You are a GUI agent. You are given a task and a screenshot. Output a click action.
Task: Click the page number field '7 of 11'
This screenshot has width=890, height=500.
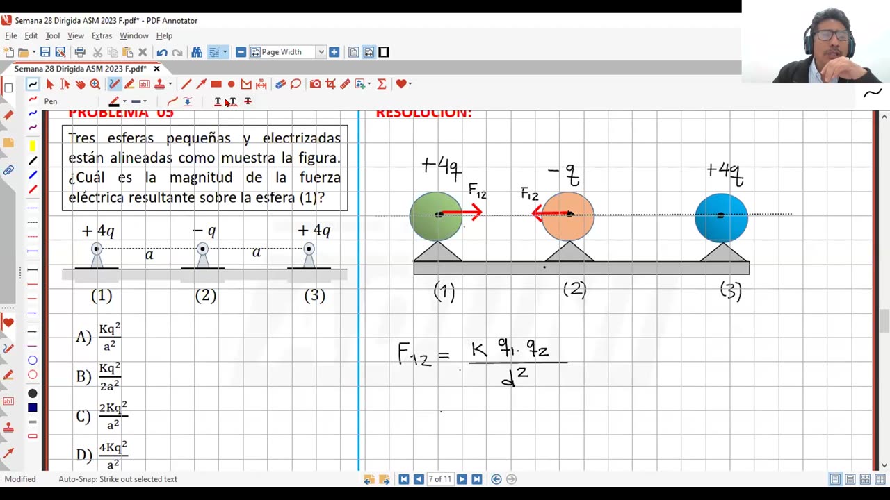[x=440, y=479]
